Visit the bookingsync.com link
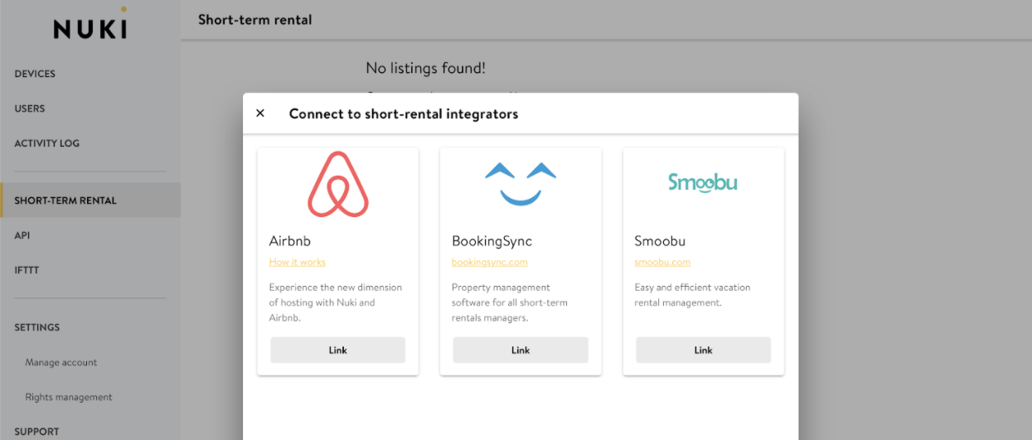Screen dimensions: 1032x440 coord(489,262)
